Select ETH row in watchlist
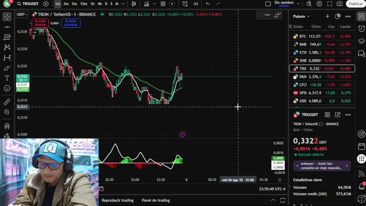This screenshot has height=206, width=366. pyautogui.click(x=322, y=52)
